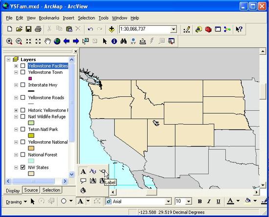The width and height of the screenshot is (269, 217).
Task: Click the Go To XY icon
Action: point(133,41)
